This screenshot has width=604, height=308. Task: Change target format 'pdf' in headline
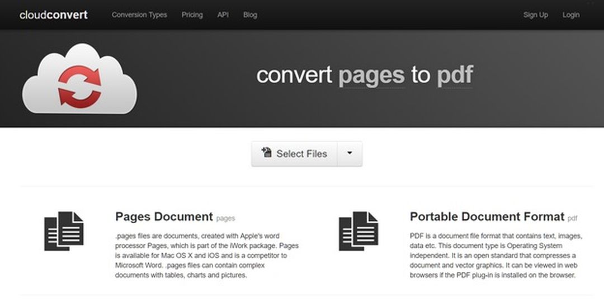pyautogui.click(x=455, y=75)
